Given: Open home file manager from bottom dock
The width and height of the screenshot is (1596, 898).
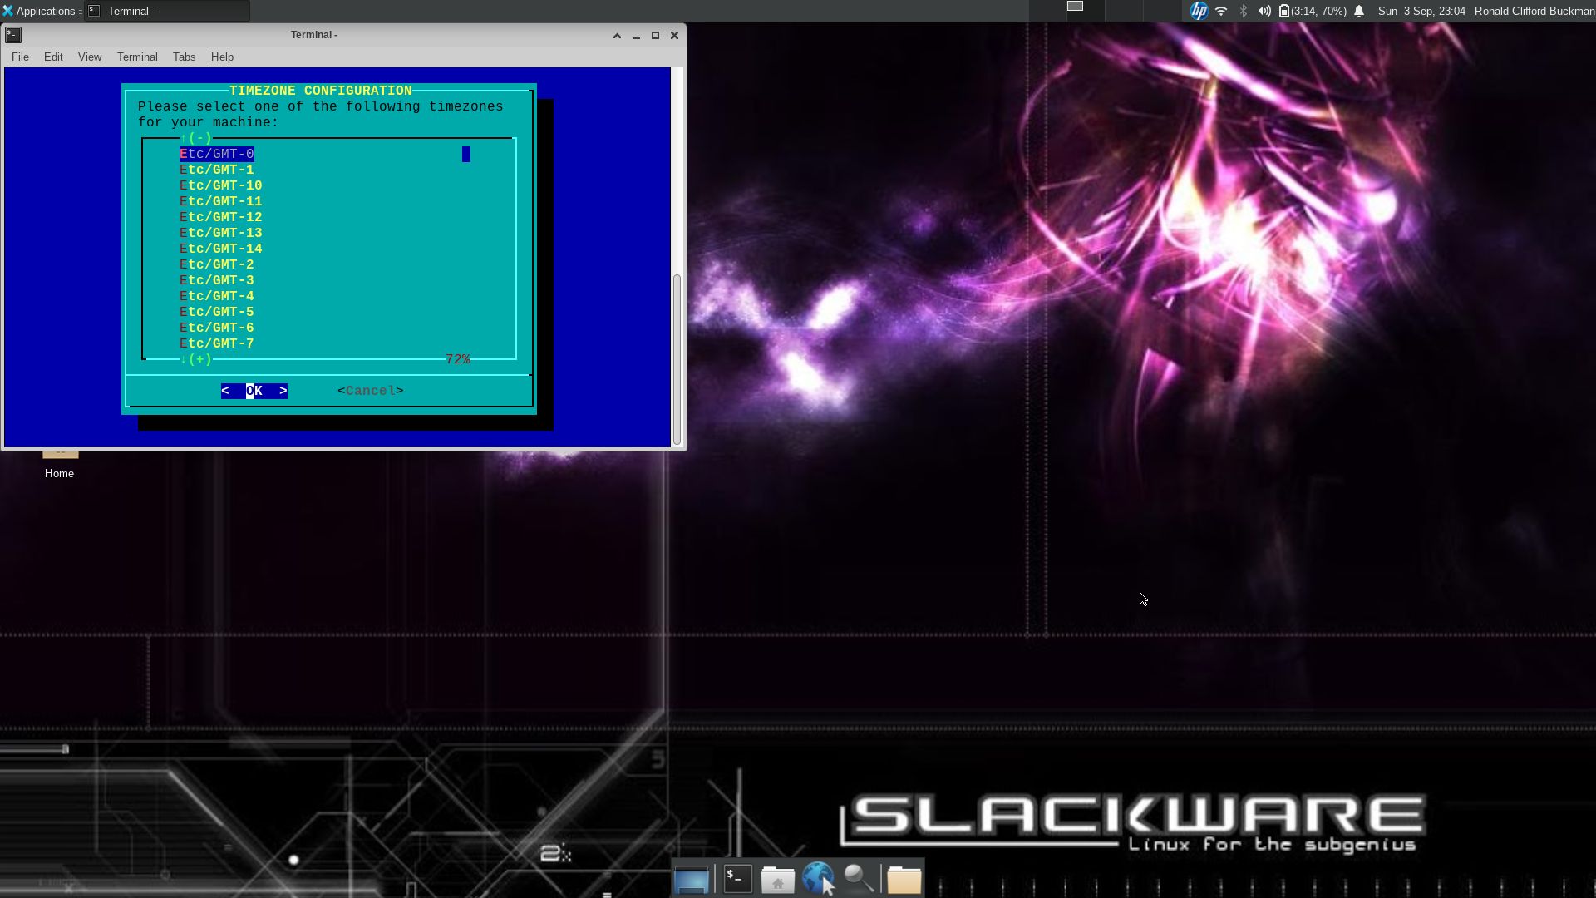Looking at the screenshot, I should (x=778, y=879).
